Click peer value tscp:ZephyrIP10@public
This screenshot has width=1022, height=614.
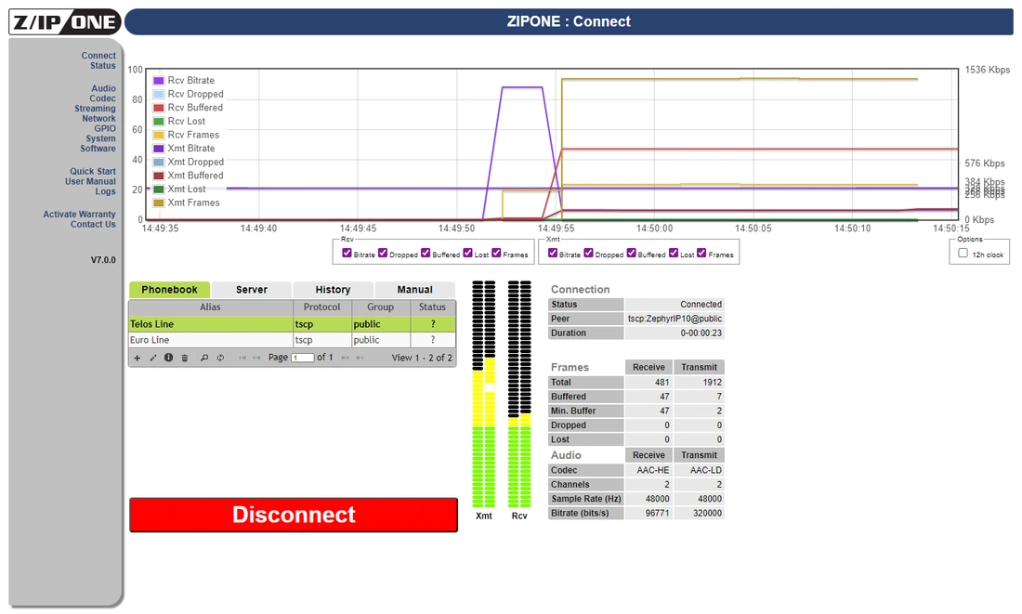[x=675, y=319]
